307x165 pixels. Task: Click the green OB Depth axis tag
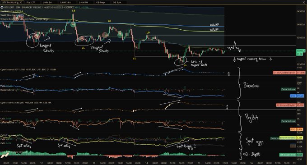point(288,155)
